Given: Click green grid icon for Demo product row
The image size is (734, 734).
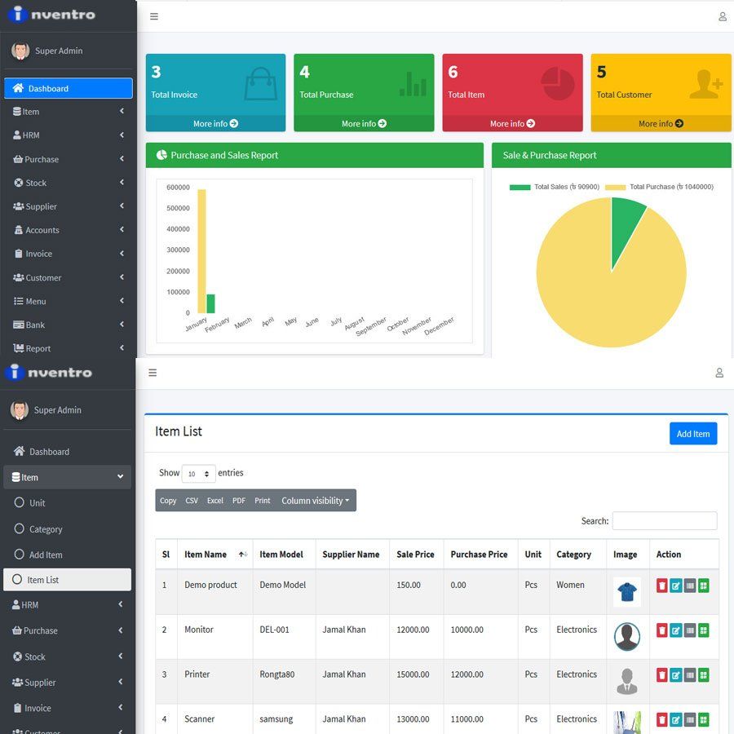Looking at the screenshot, I should (704, 586).
